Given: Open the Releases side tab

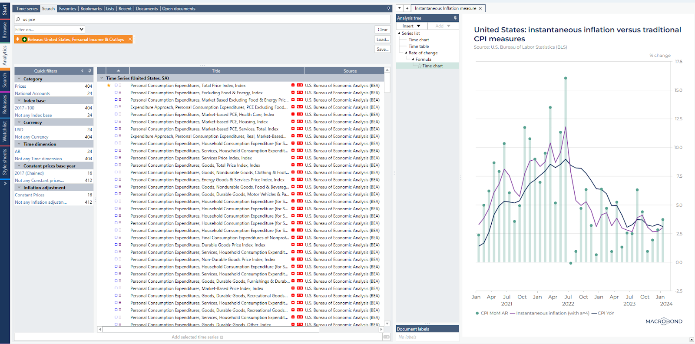Looking at the screenshot, I should click(5, 104).
